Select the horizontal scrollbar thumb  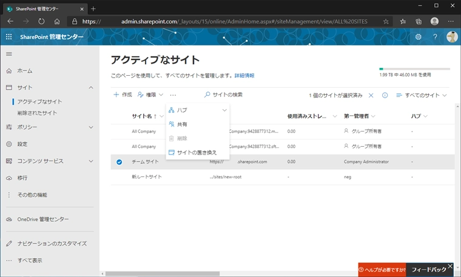[163, 273]
